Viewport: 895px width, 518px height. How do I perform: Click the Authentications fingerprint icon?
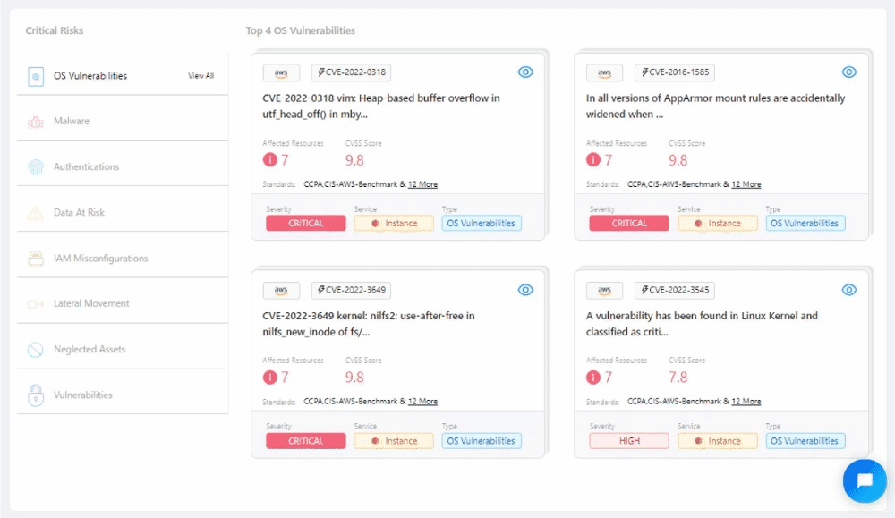[x=36, y=167]
